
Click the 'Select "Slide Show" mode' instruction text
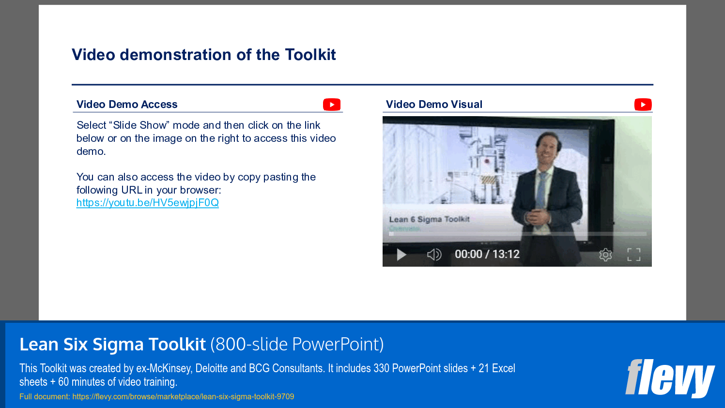tap(206, 138)
